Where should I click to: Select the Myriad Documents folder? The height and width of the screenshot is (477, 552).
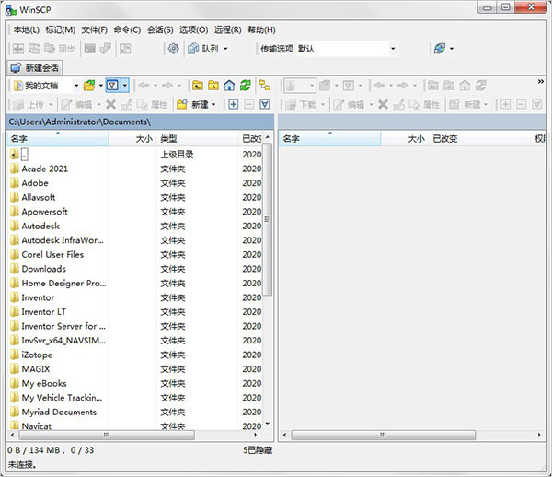click(x=134, y=412)
